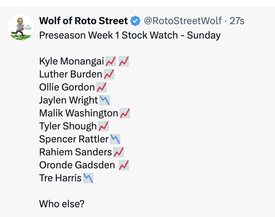This screenshot has width=275, height=217.
Task: Click the Wolf of Roto Street display name
Action: (x=84, y=21)
